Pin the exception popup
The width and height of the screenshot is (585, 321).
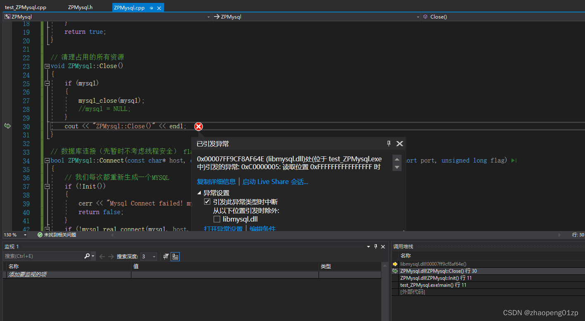[x=389, y=143]
